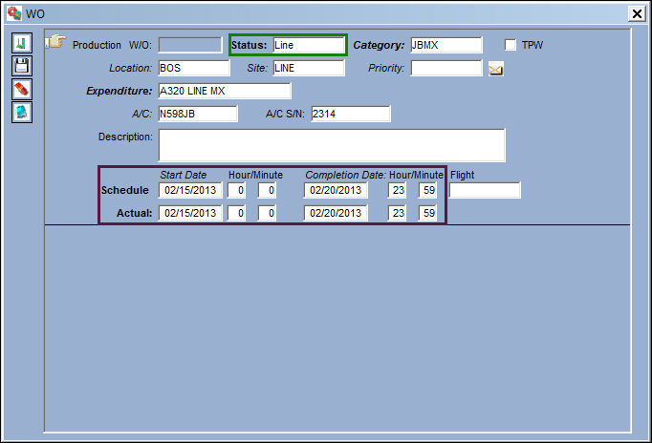Click Schedule completion minute field showing 59
The height and width of the screenshot is (443, 652).
click(x=427, y=190)
